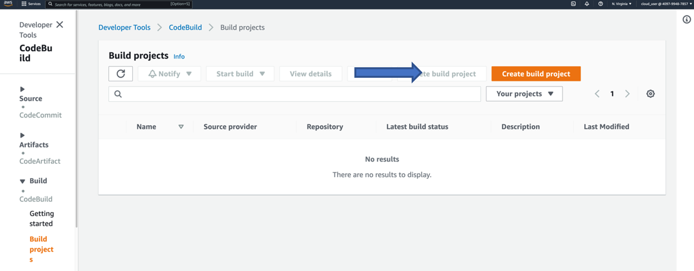This screenshot has height=271, width=694.
Task: Go to previous page of results
Action: pos(597,94)
